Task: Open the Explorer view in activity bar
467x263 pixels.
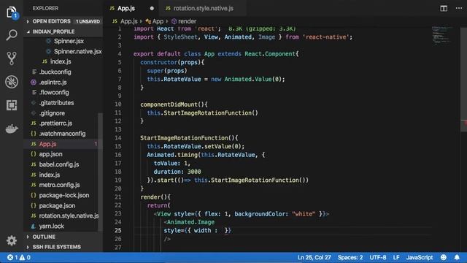Action: pos(12,12)
